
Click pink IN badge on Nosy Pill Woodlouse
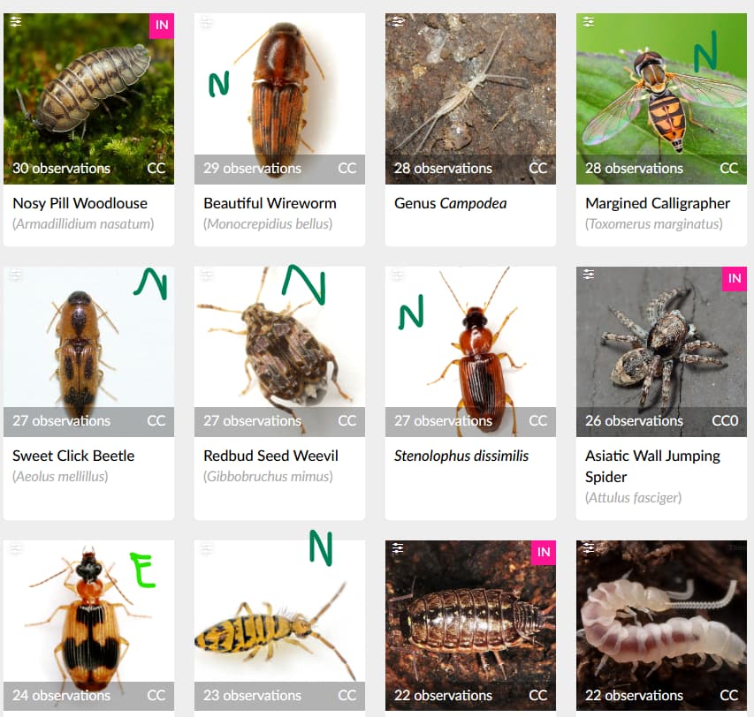[x=162, y=26]
